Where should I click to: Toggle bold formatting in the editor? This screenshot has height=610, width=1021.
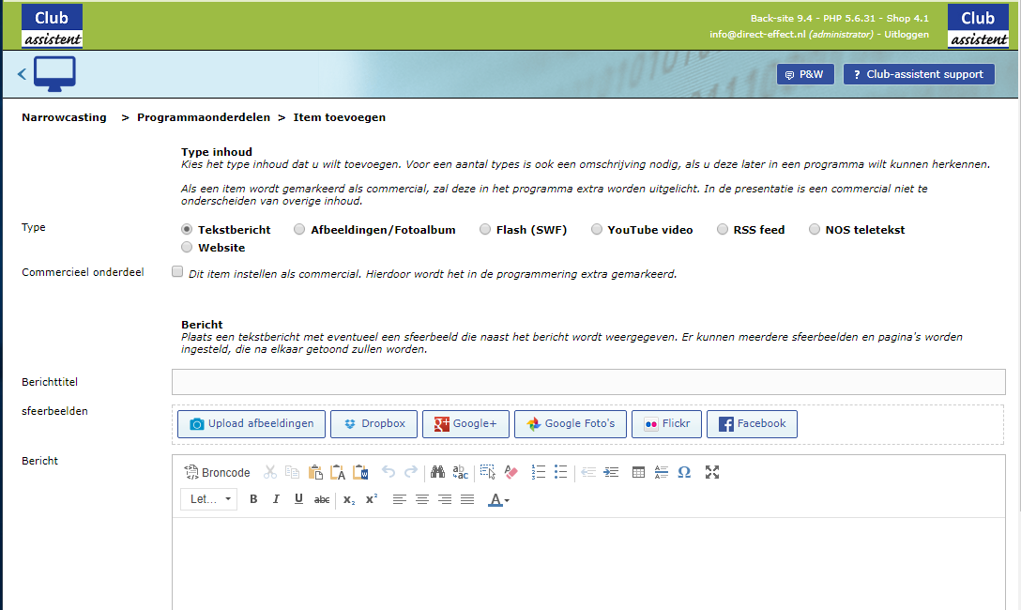coord(253,499)
